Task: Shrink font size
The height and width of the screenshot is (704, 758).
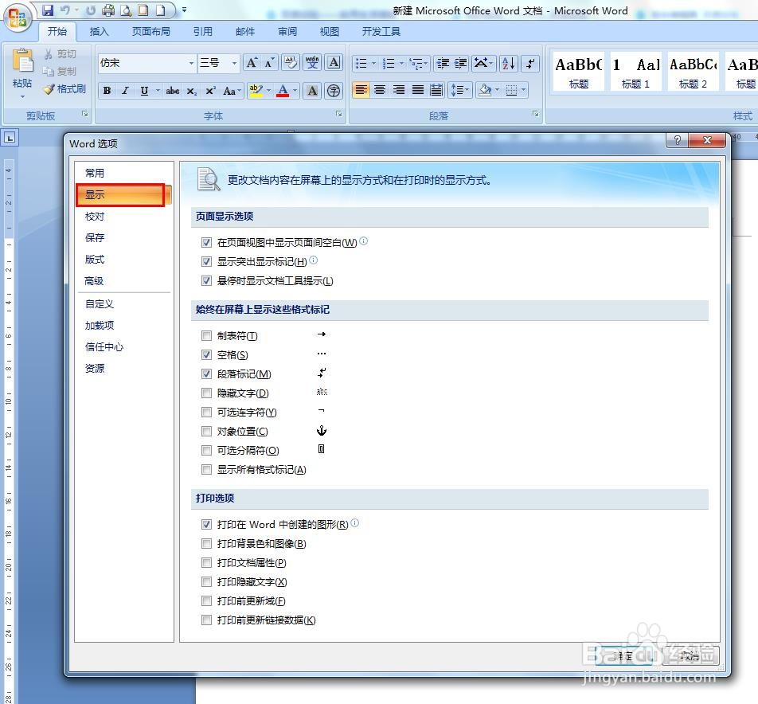Action: pyautogui.click(x=270, y=63)
